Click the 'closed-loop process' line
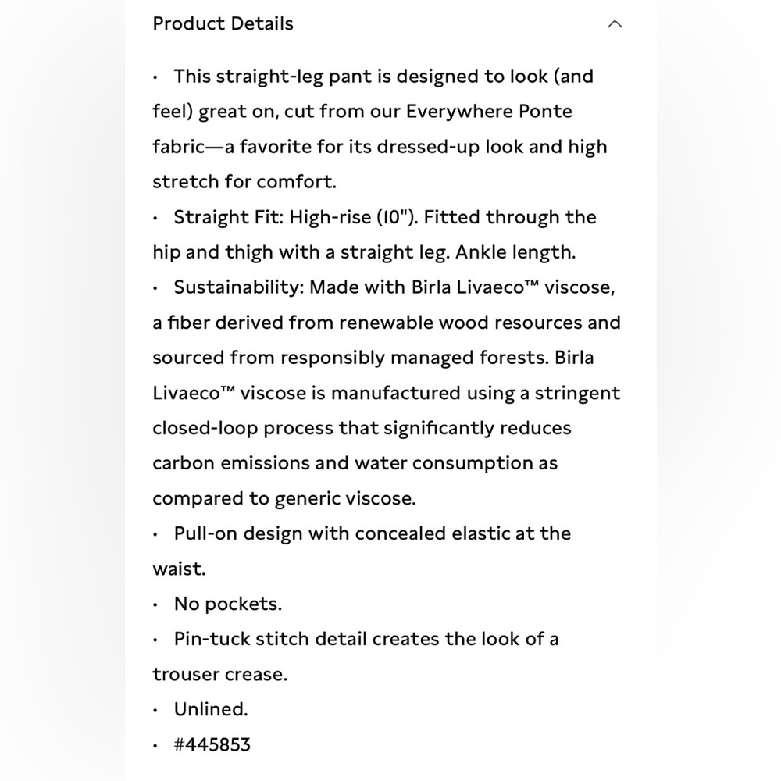The width and height of the screenshot is (781, 781). coord(362,428)
